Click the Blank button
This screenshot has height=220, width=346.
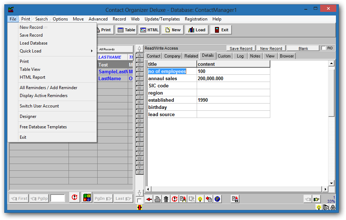[x=303, y=49]
